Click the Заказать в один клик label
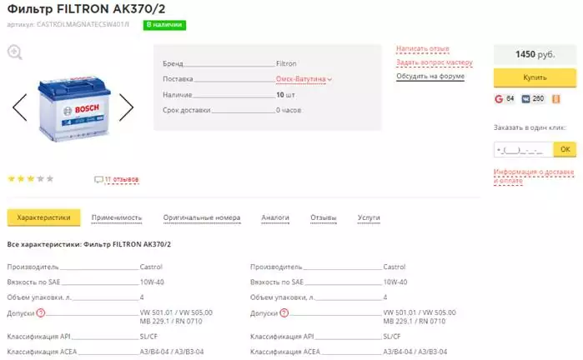This screenshot has height=360, width=583. point(530,127)
